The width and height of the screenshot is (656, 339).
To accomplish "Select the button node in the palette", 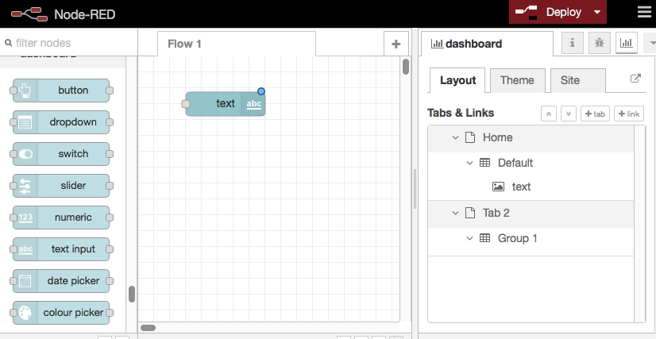I will point(61,91).
